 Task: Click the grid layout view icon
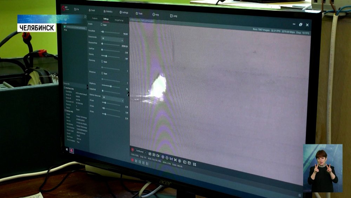[194, 164]
